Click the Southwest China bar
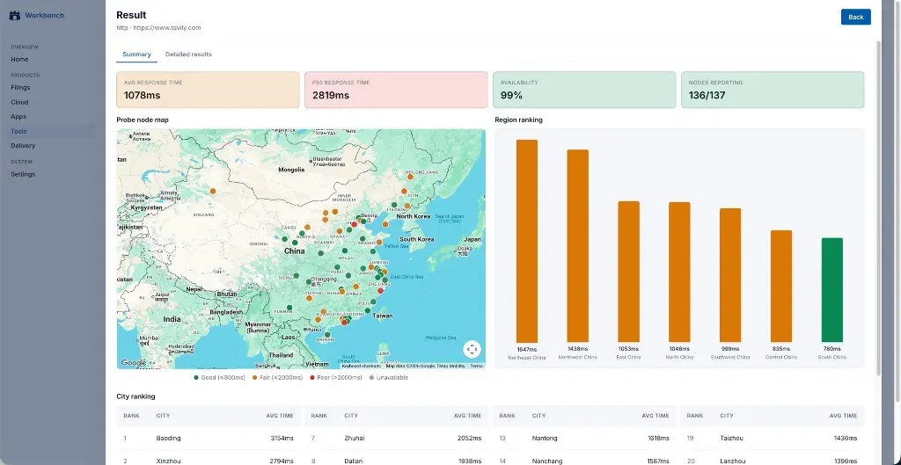Screen dimensions: 901x465 (730, 275)
